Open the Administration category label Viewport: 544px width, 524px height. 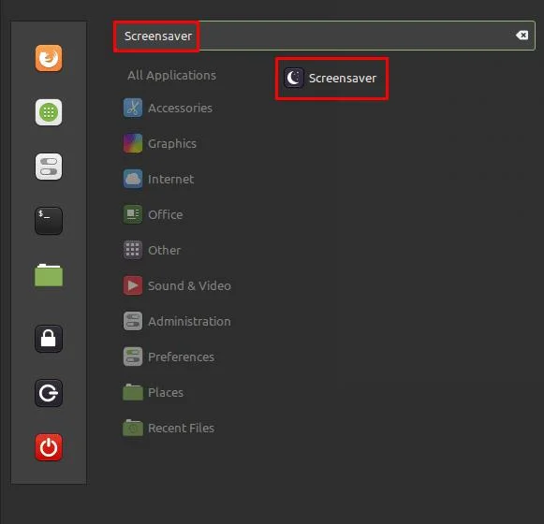(189, 322)
